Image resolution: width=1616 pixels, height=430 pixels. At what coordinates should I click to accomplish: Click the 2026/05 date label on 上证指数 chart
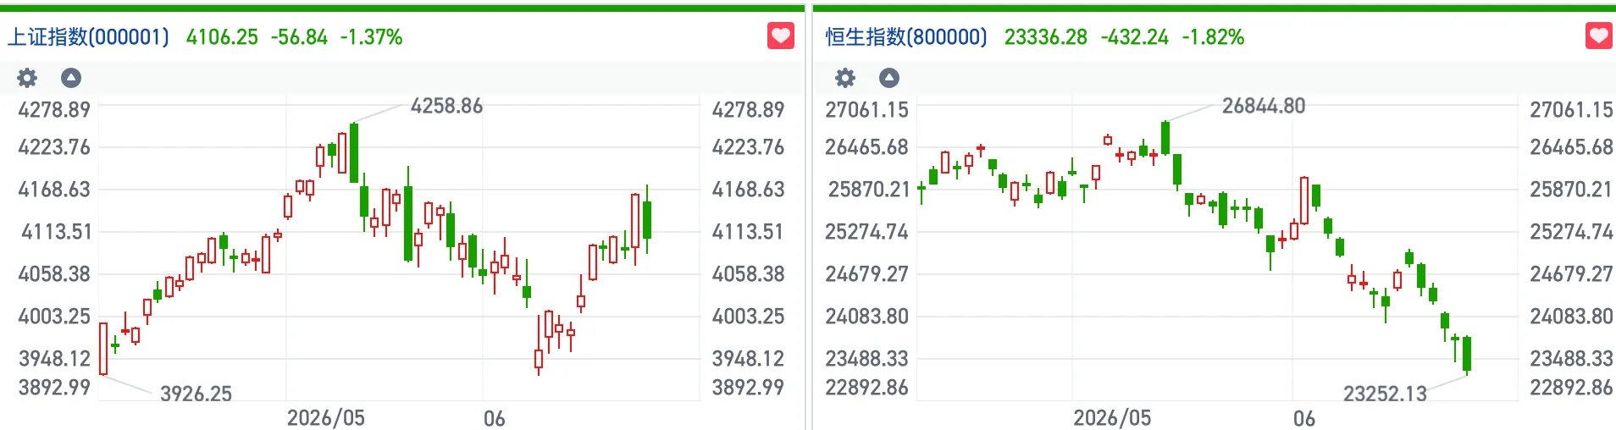pyautogui.click(x=326, y=418)
